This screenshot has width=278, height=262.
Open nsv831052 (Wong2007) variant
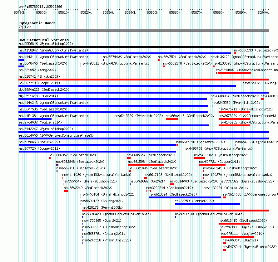[37, 70]
